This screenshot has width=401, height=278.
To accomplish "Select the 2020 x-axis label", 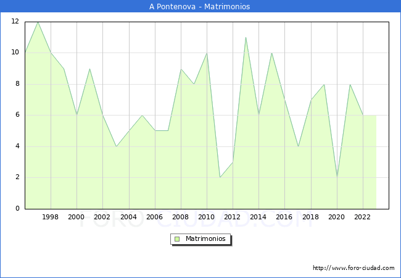I will pyautogui.click(x=336, y=217).
